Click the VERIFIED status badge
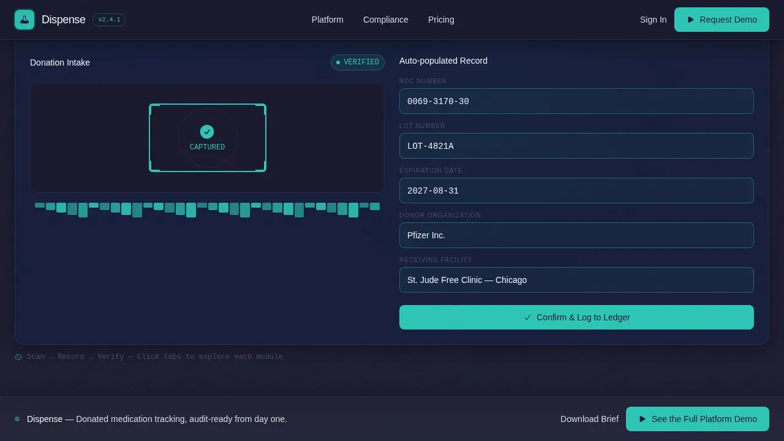The image size is (784, 441). [358, 62]
